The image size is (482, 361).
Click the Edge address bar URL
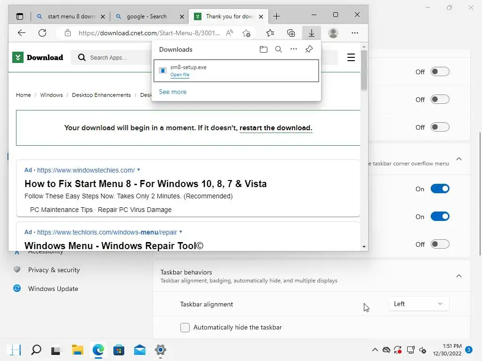tap(149, 33)
